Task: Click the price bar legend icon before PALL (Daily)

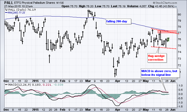Action: tap(6, 10)
